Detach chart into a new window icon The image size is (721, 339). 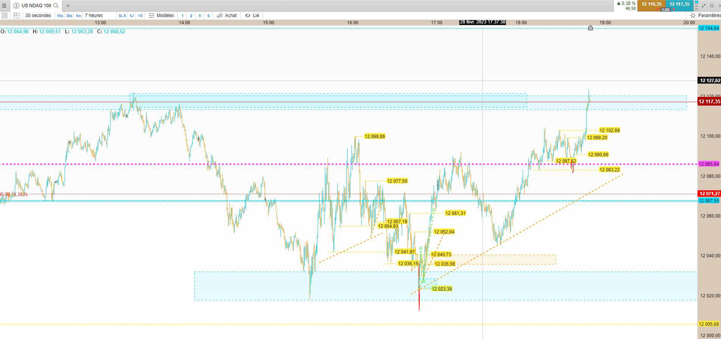click(712, 6)
